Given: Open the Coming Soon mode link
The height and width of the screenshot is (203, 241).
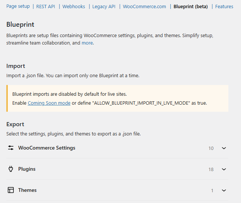Looking at the screenshot, I should point(49,103).
